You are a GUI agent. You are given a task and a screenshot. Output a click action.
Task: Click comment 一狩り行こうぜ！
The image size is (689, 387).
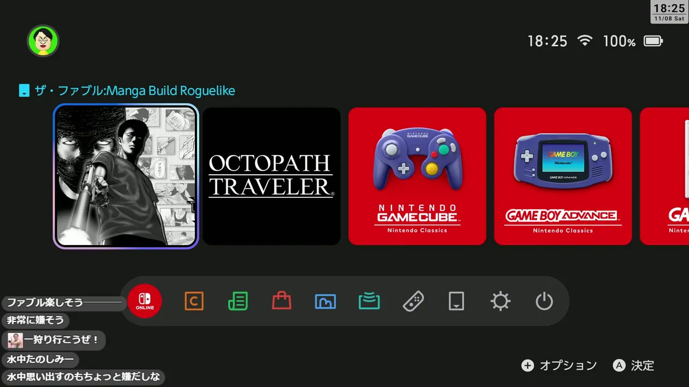[x=54, y=340]
